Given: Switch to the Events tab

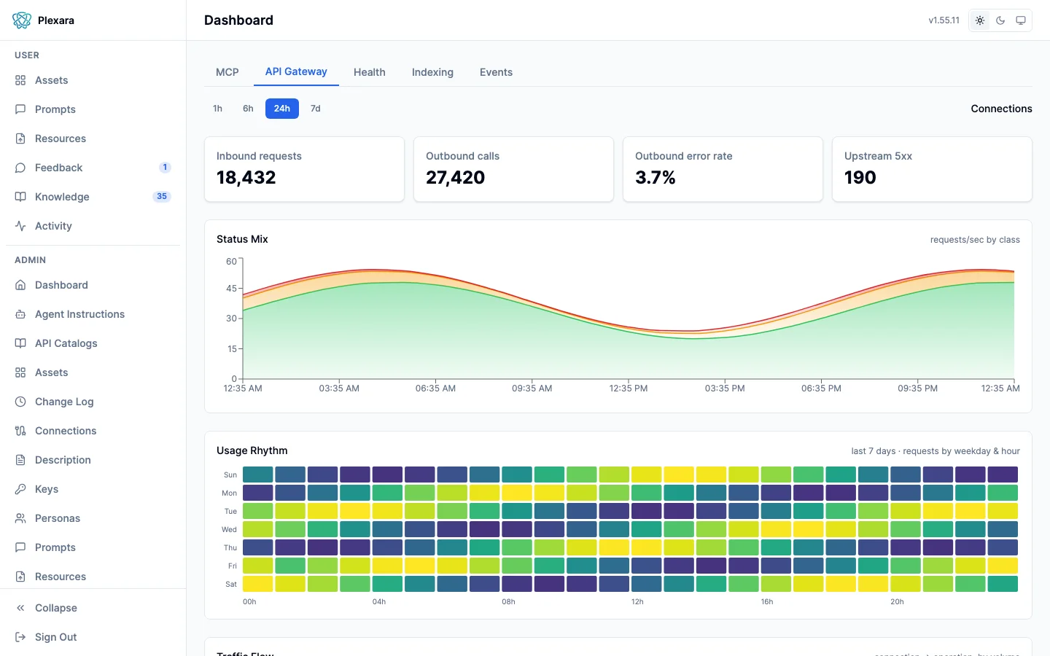Looking at the screenshot, I should tap(496, 72).
